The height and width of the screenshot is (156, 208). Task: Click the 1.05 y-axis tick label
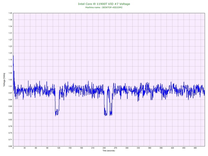[10, 80]
